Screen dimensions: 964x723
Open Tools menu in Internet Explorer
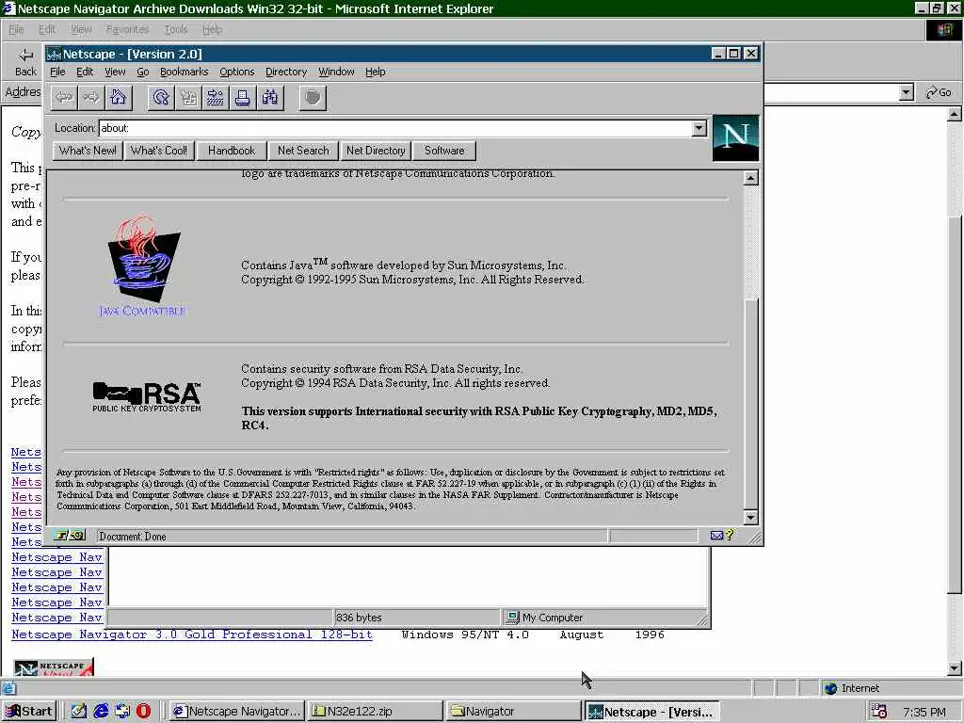point(176,29)
